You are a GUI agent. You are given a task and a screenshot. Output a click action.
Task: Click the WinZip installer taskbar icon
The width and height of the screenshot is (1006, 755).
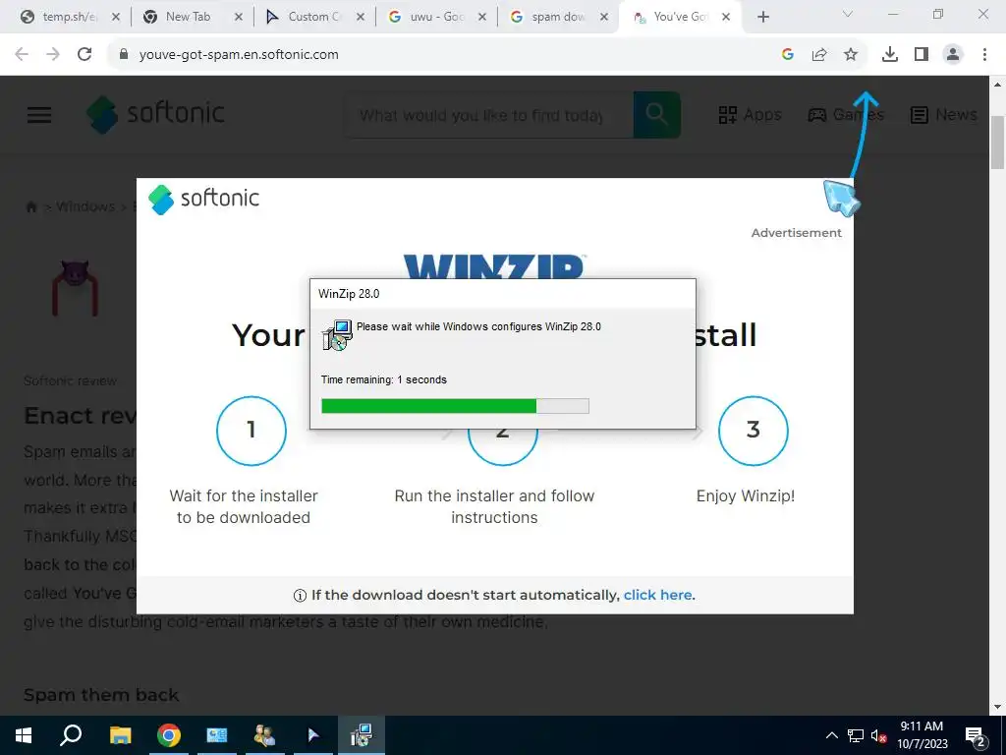click(x=362, y=735)
